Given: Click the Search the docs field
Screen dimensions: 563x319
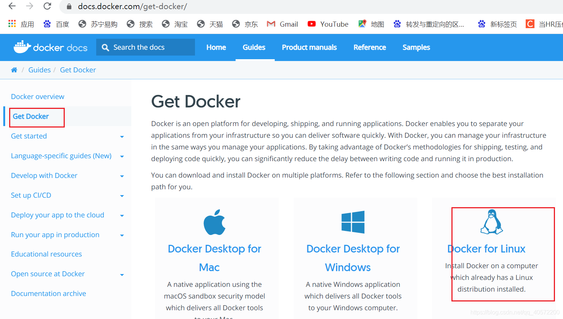Looking at the screenshot, I should 146,47.
